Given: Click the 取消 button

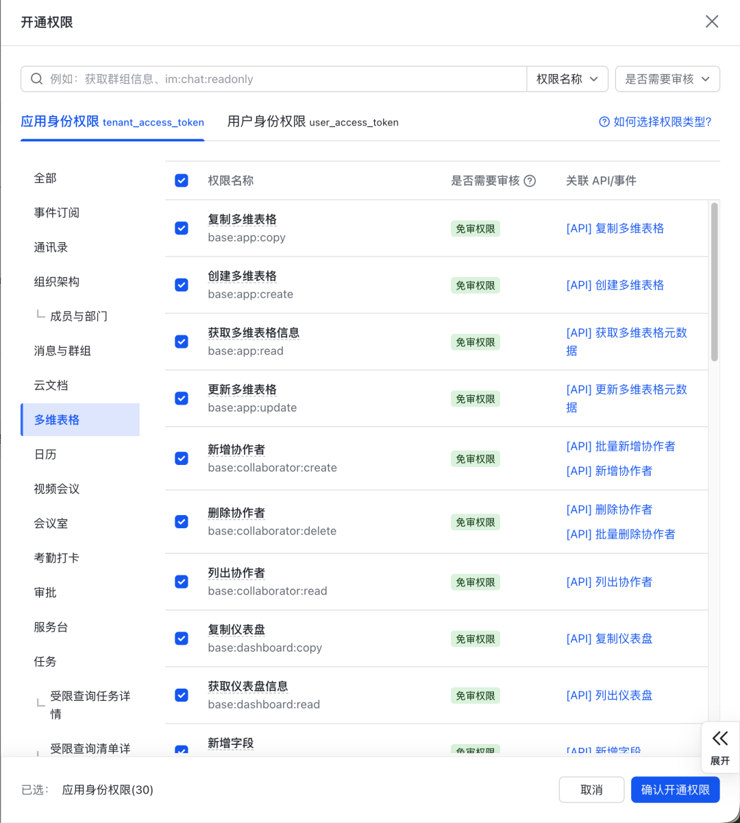Looking at the screenshot, I should [x=591, y=789].
